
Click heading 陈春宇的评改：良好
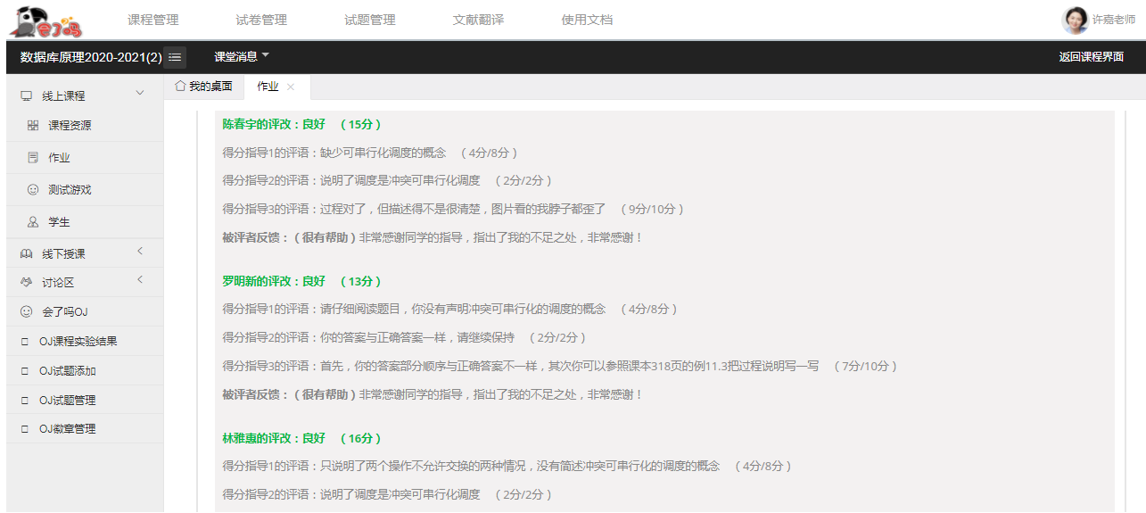pos(274,124)
